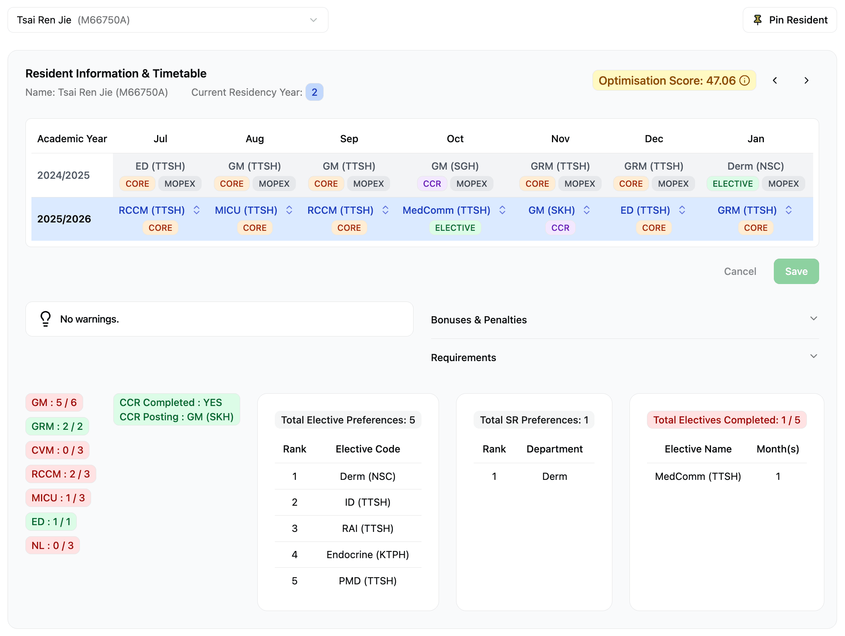
Task: Click the Department column header
Action: point(554,449)
